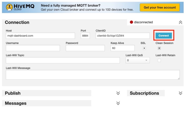Click the banner text 'Get your own Cloud broker'
This screenshot has height=117, width=186.
click(60, 10)
